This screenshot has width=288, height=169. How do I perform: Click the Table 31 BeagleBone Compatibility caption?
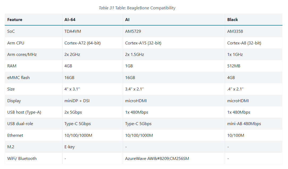point(137,8)
